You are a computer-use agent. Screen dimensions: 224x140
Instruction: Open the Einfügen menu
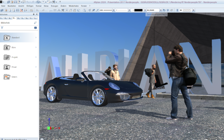click(x=30, y=6)
